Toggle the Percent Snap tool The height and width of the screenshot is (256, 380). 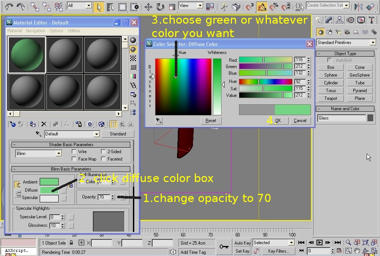pos(274,7)
